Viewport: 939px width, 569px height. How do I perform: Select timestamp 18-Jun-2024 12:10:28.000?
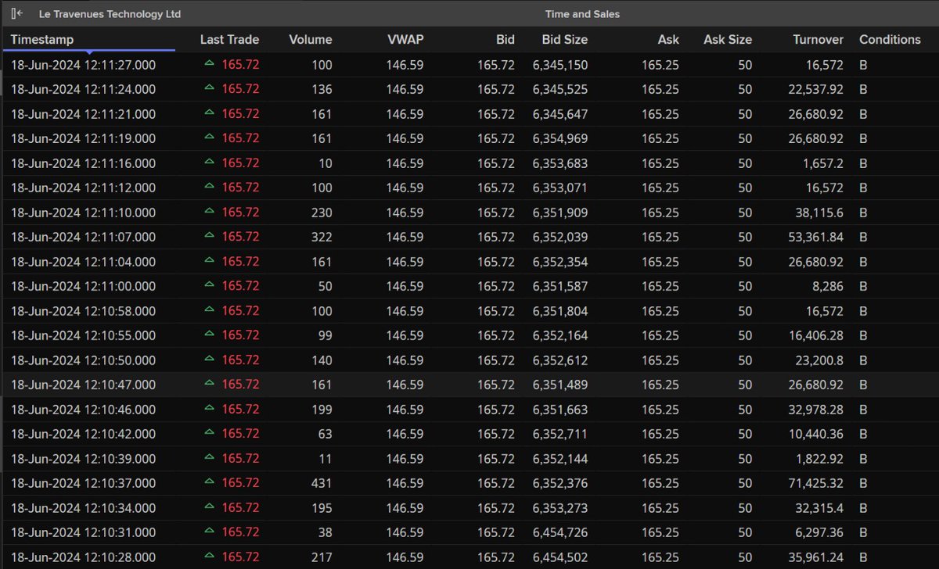point(83,557)
